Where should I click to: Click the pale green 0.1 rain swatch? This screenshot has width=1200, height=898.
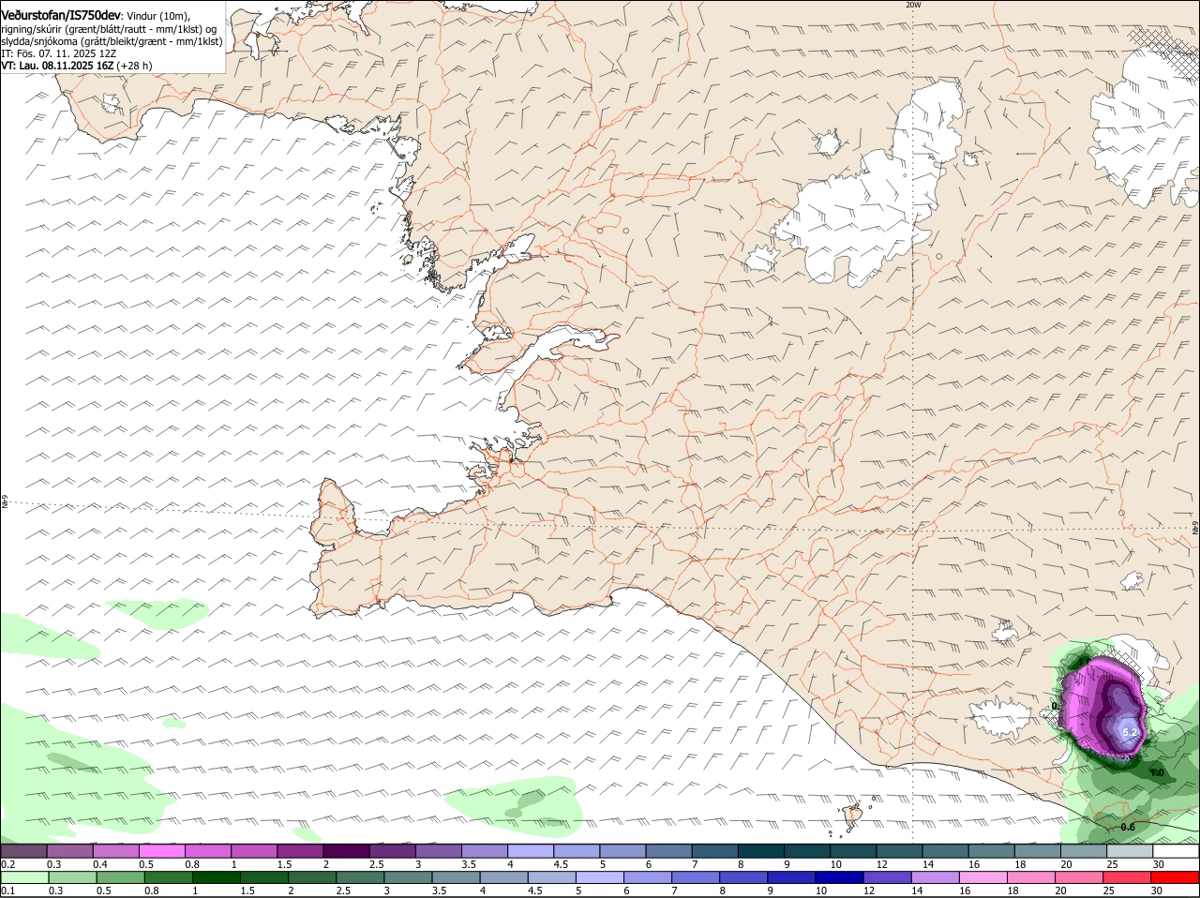coord(23,877)
